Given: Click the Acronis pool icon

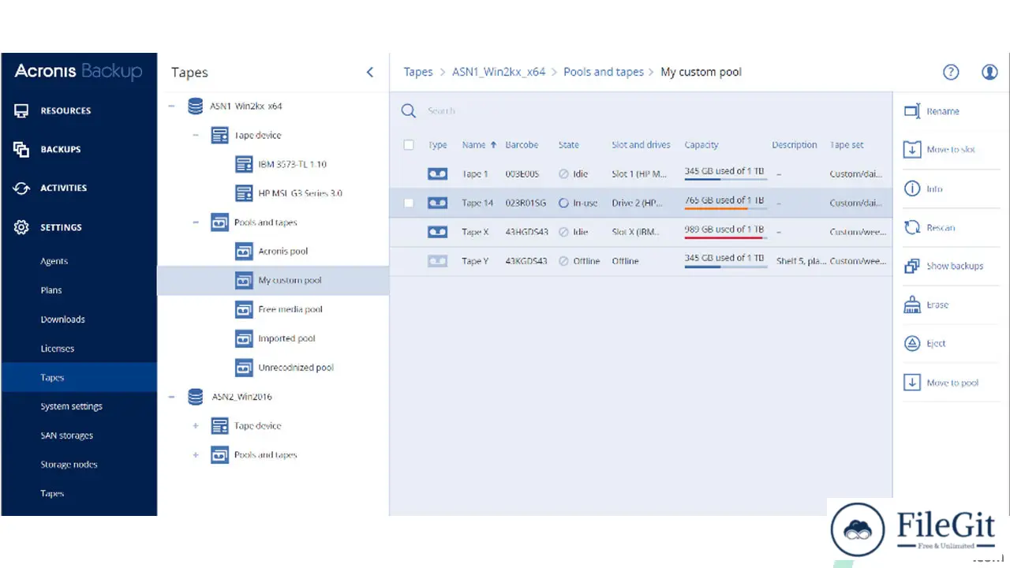Looking at the screenshot, I should (x=244, y=251).
